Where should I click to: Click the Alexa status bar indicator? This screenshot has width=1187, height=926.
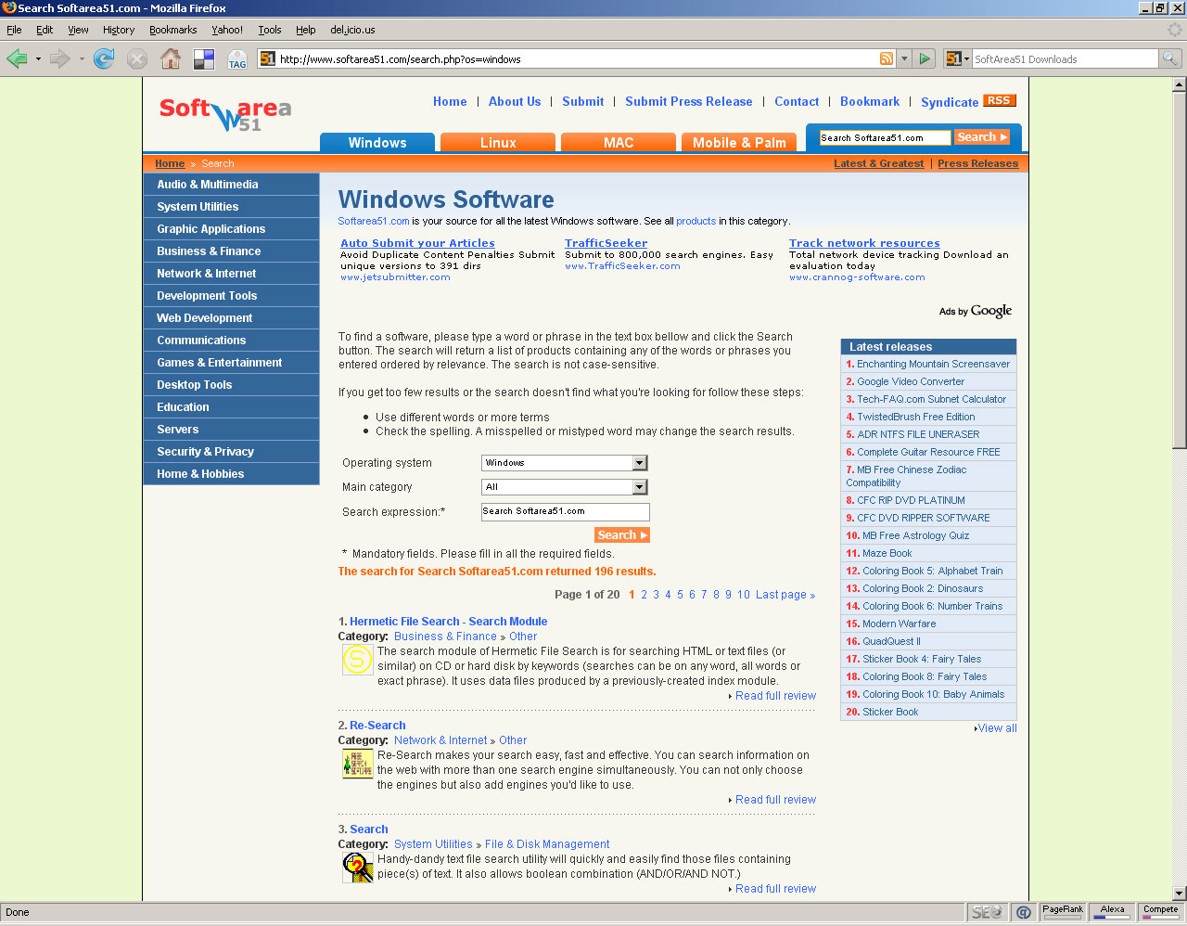click(1112, 912)
